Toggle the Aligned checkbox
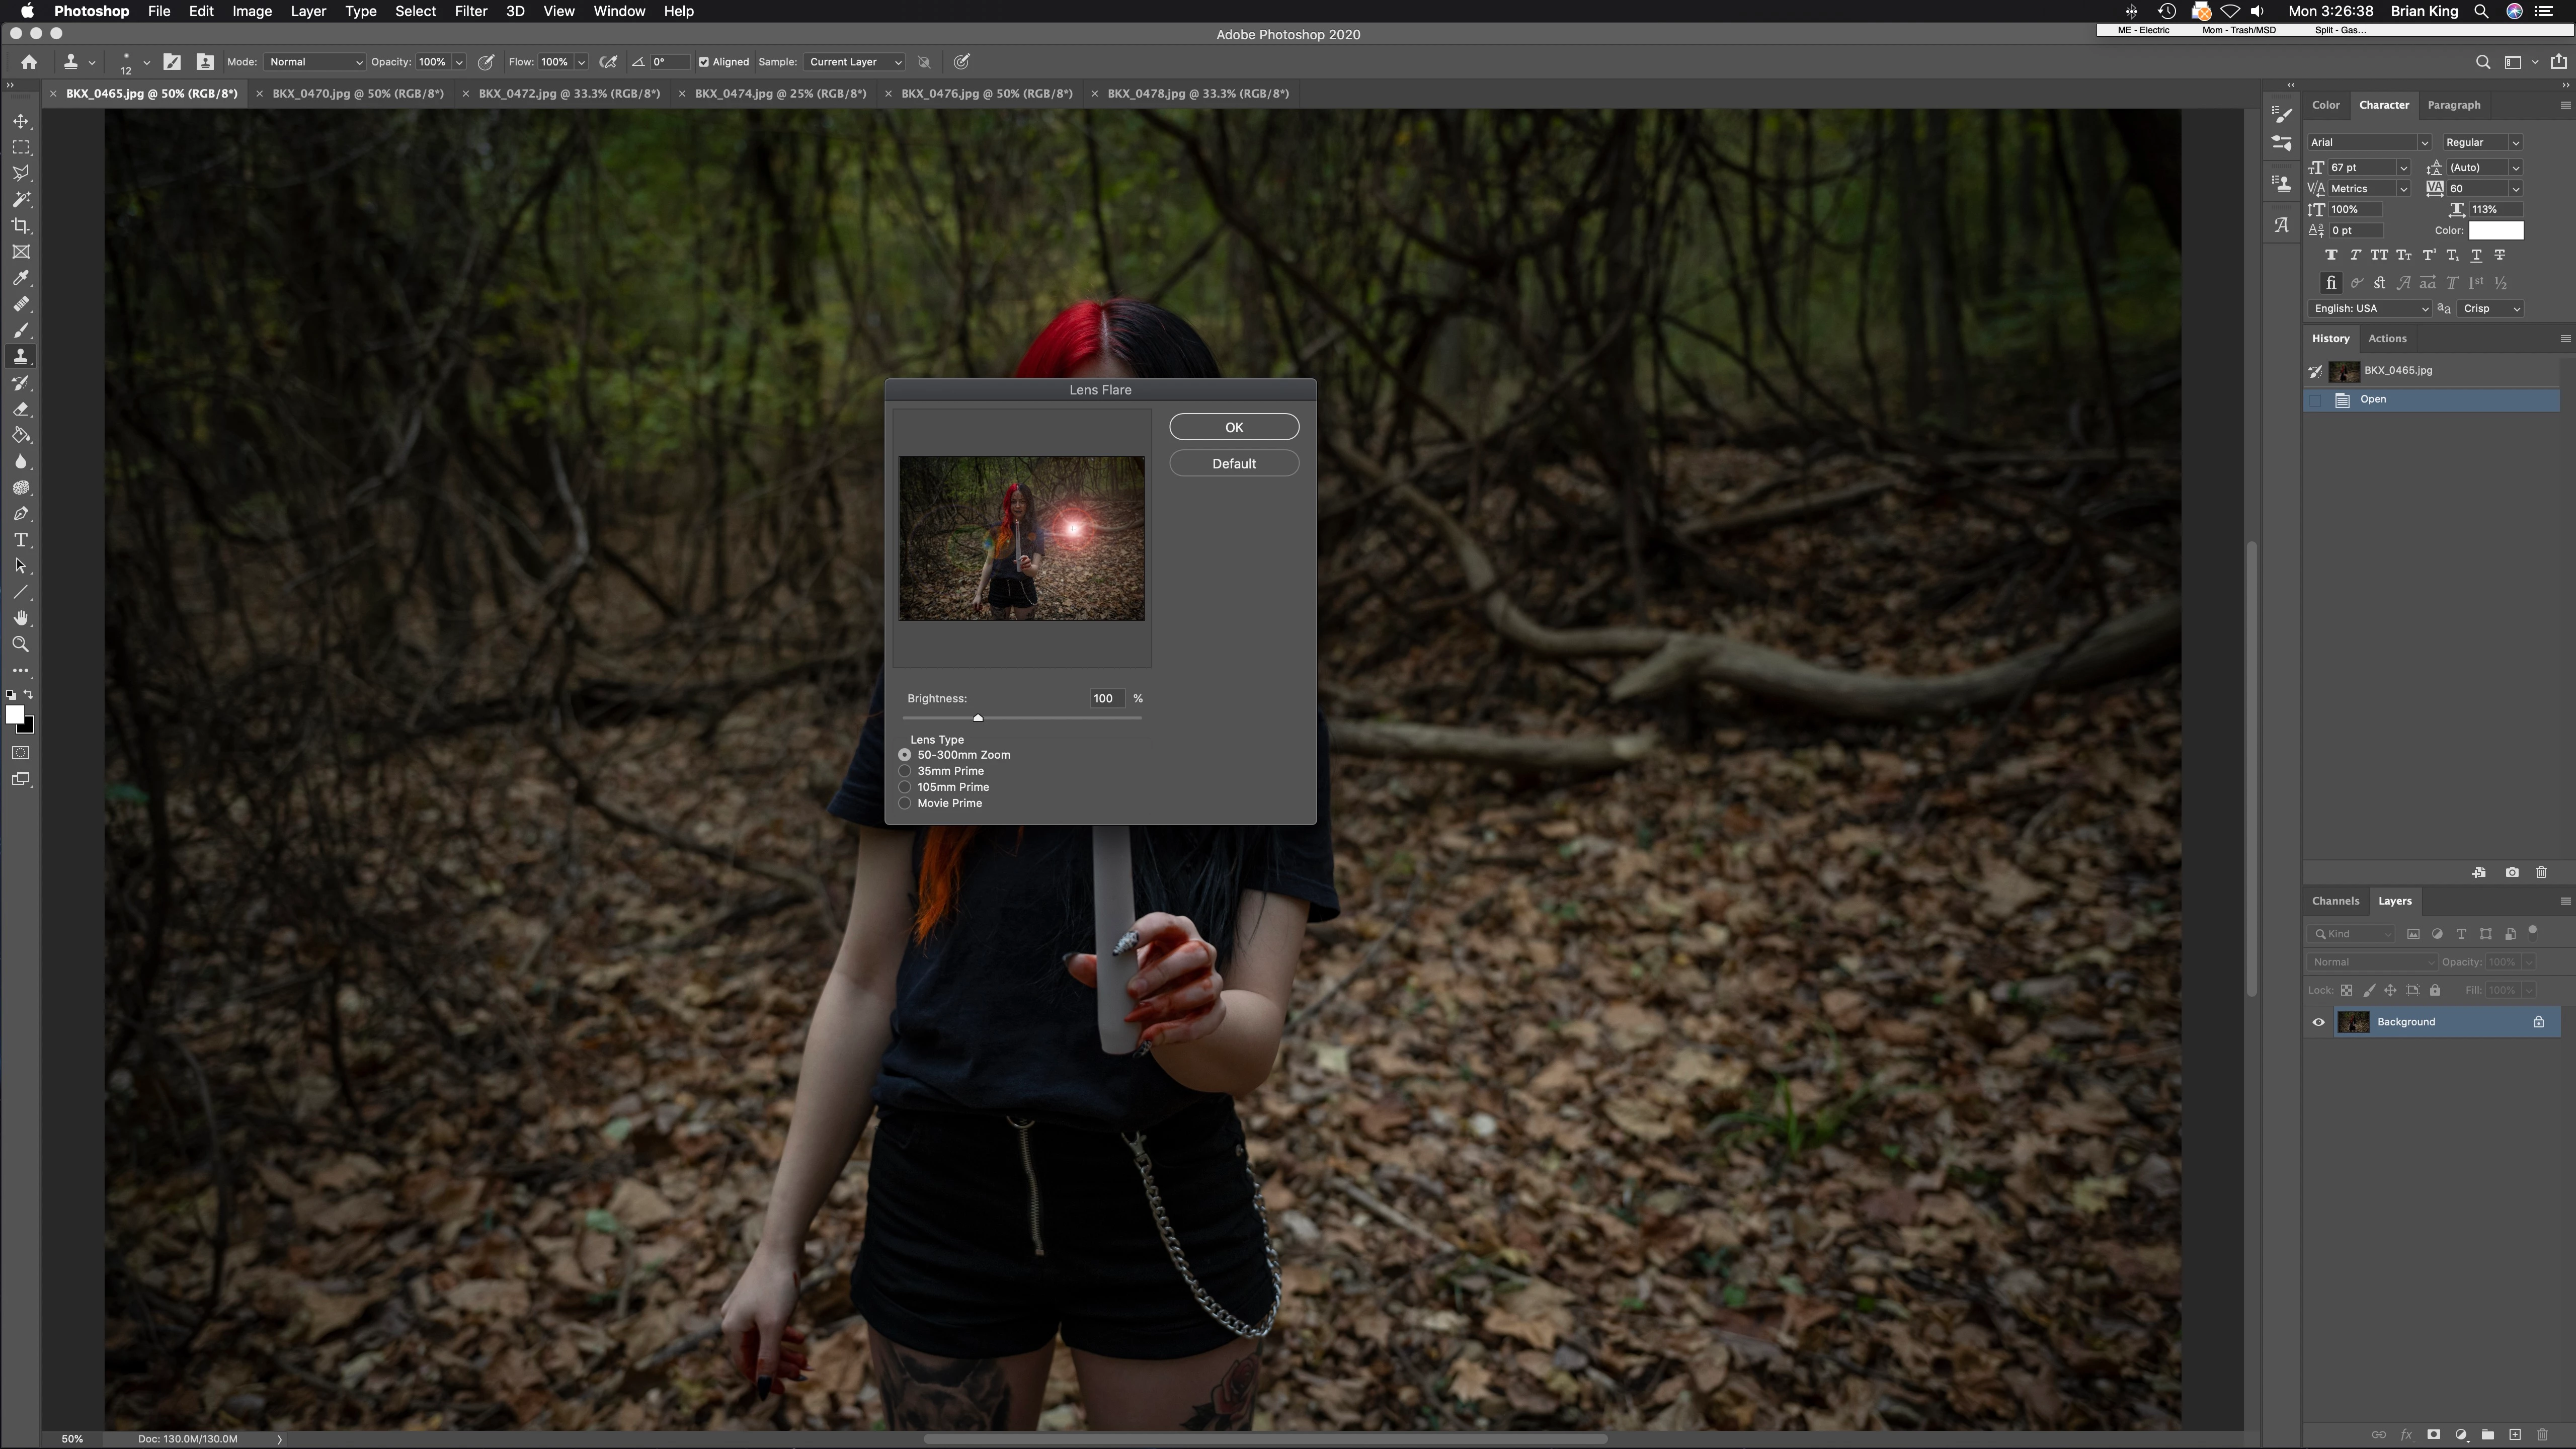The image size is (2576, 1449). [704, 62]
